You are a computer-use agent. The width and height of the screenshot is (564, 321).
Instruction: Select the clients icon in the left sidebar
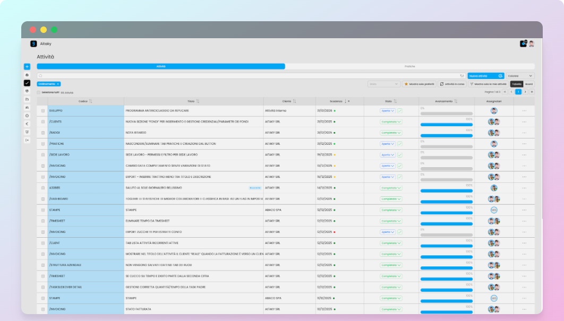(x=27, y=91)
